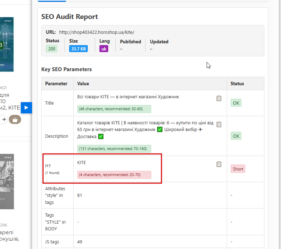Click the '131 characters, recommended: 70-160' note
281x249 pixels.
coord(114,149)
